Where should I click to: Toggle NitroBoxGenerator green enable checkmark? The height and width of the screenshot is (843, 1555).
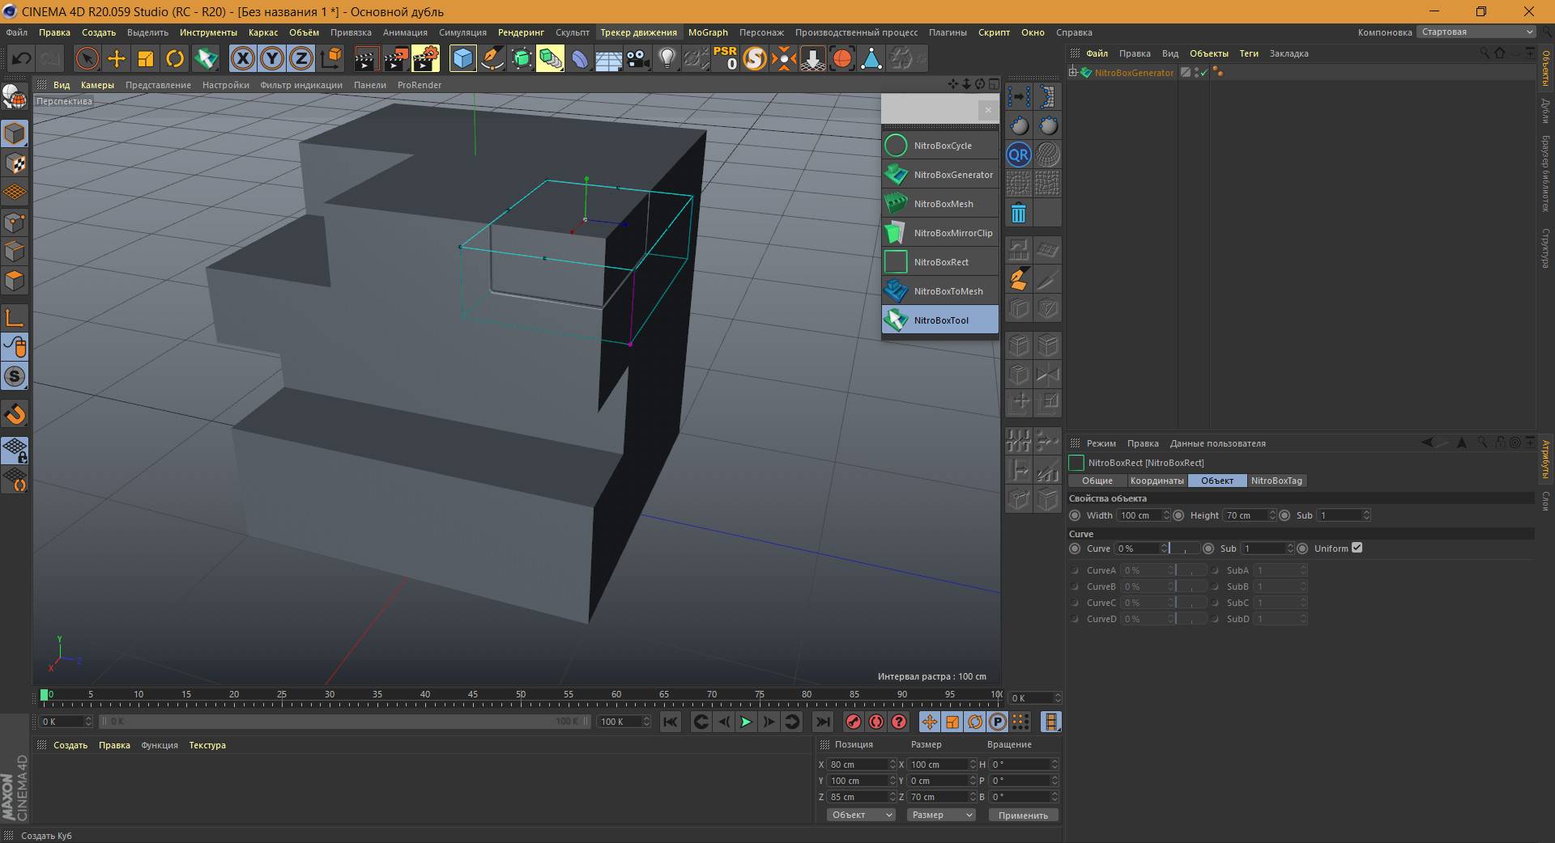pos(1204,73)
